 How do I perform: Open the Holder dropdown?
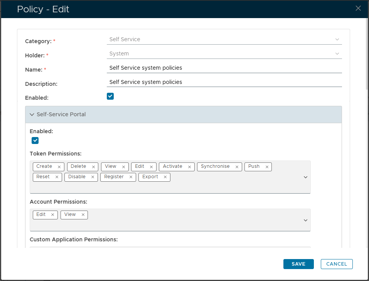click(224, 54)
